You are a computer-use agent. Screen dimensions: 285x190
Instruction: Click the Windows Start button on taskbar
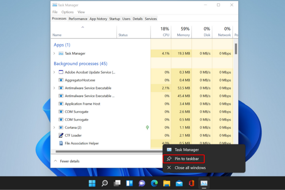92,183
